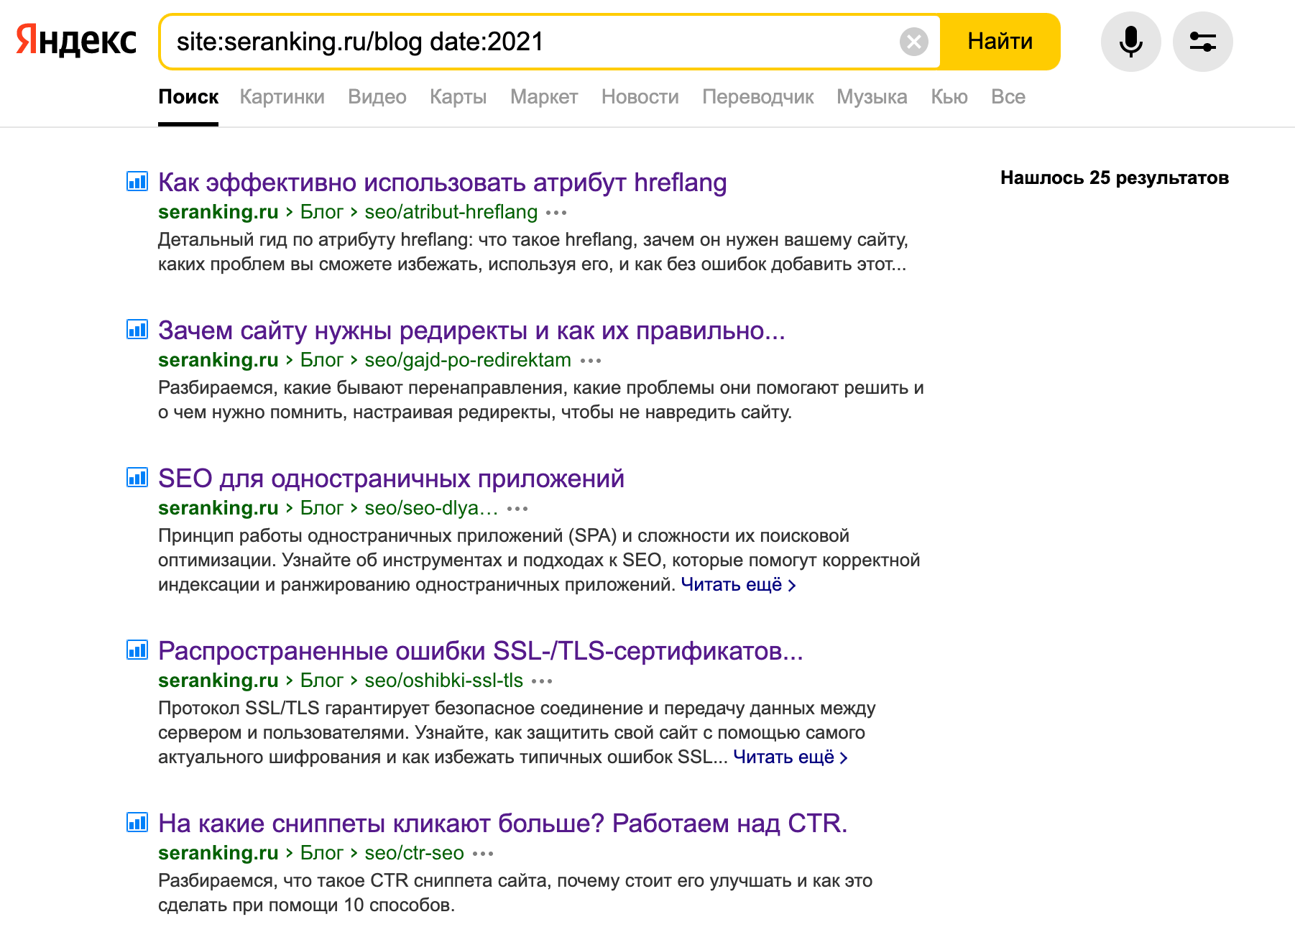1295x950 pixels.
Task: Click the chart favicon beside SEO SPA result
Action: [137, 477]
